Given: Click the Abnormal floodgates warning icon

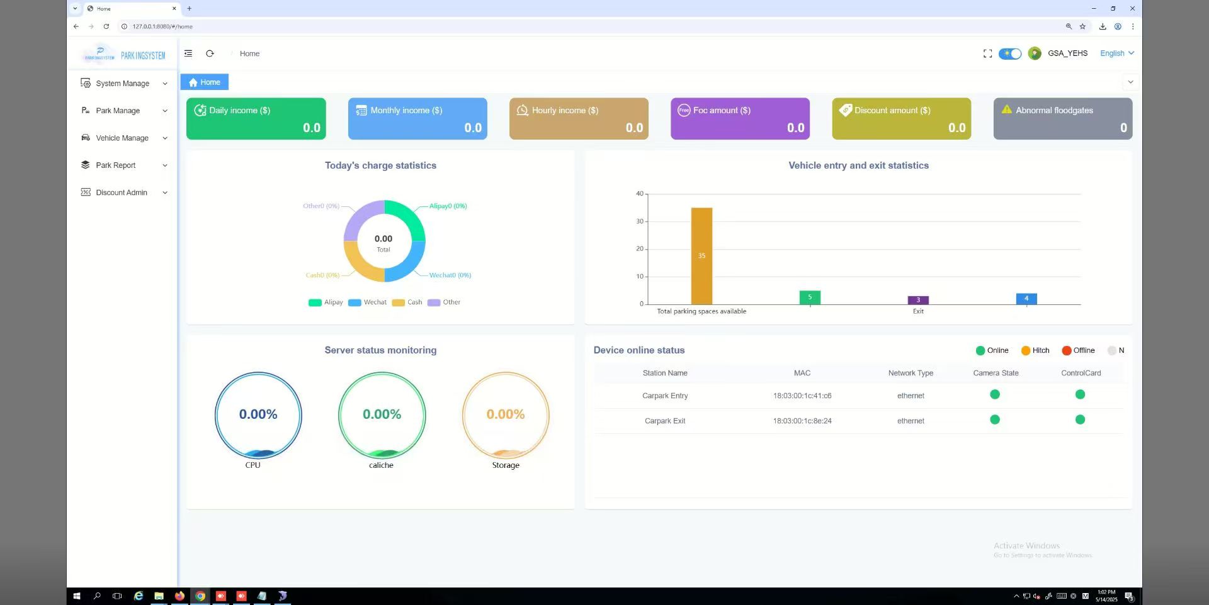Looking at the screenshot, I should [x=1006, y=109].
